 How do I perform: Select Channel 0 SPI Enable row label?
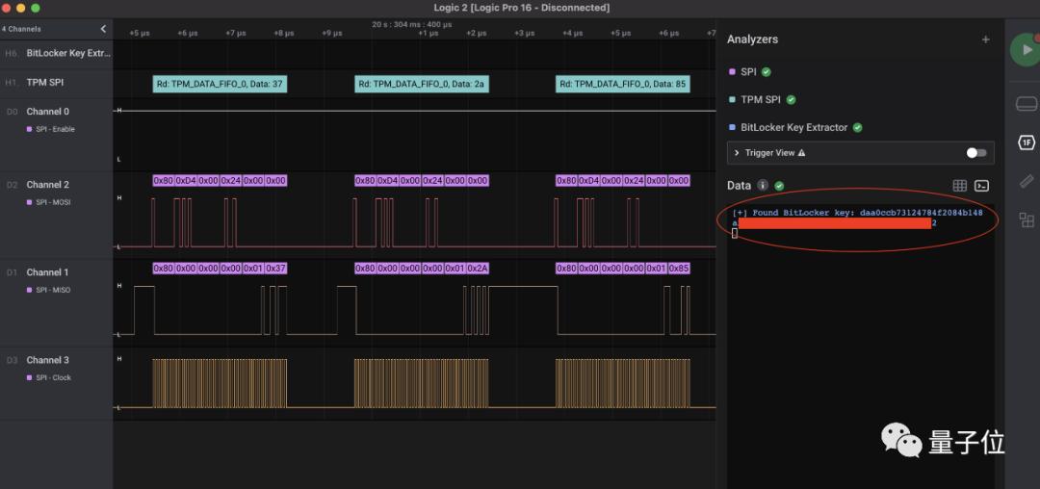click(x=47, y=112)
